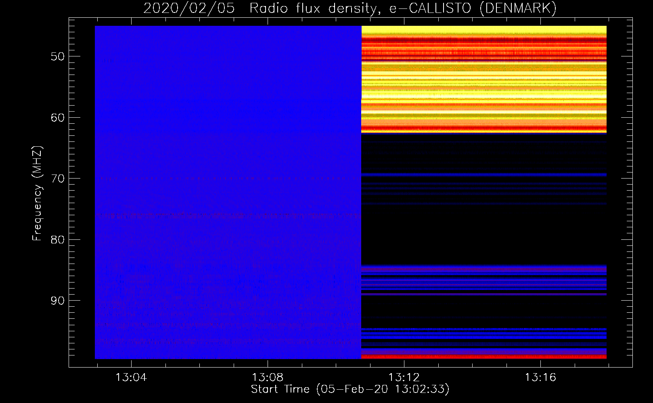Viewport: 653px width, 403px height.
Task: Select the 'Frequency (MHZ)' axis label
Action: pyautogui.click(x=37, y=193)
